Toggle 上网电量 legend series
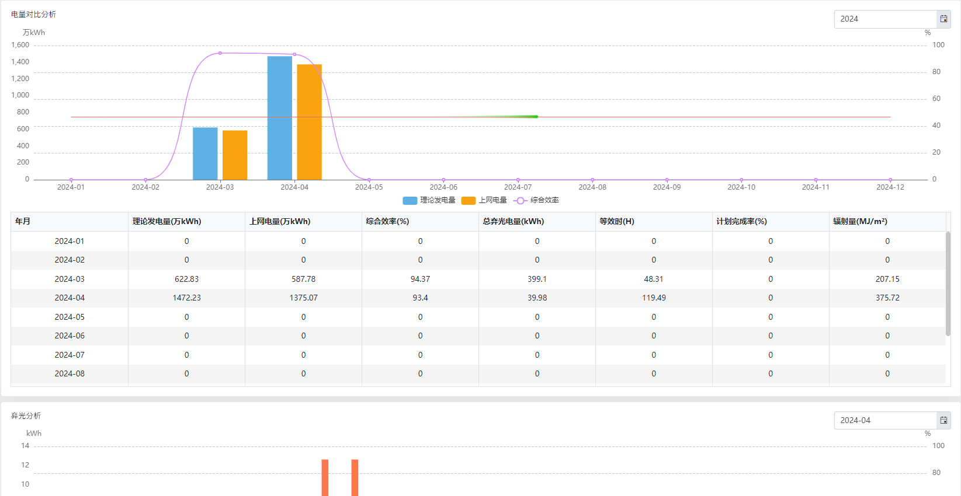Viewport: 961px width, 496px height. (x=484, y=200)
